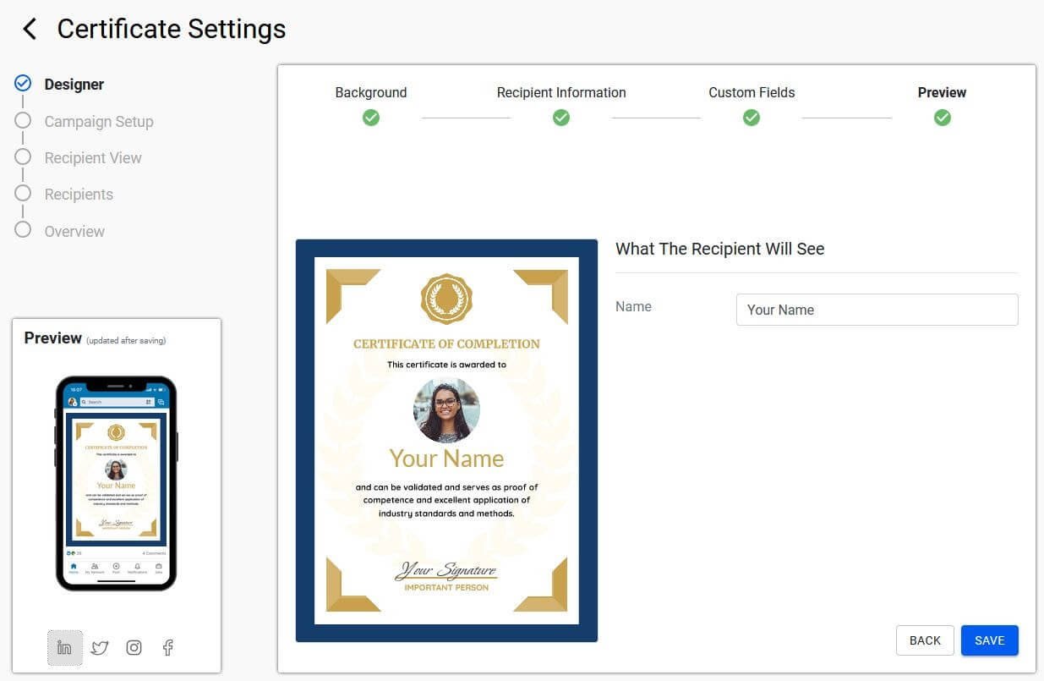This screenshot has height=681, width=1044.
Task: Click the green checkmark under Background
Action: coord(370,118)
